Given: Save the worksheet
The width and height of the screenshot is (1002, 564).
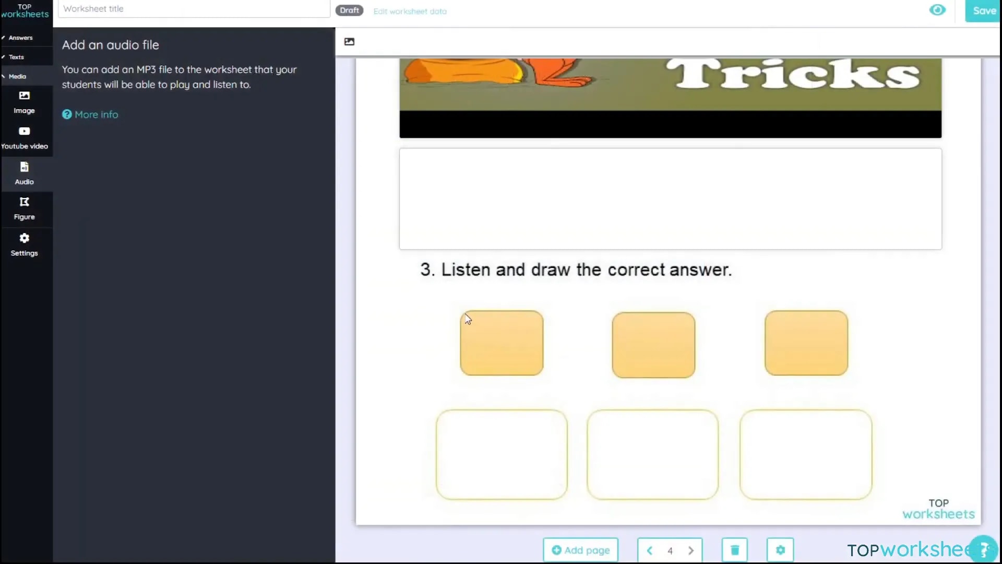Looking at the screenshot, I should 983,10.
